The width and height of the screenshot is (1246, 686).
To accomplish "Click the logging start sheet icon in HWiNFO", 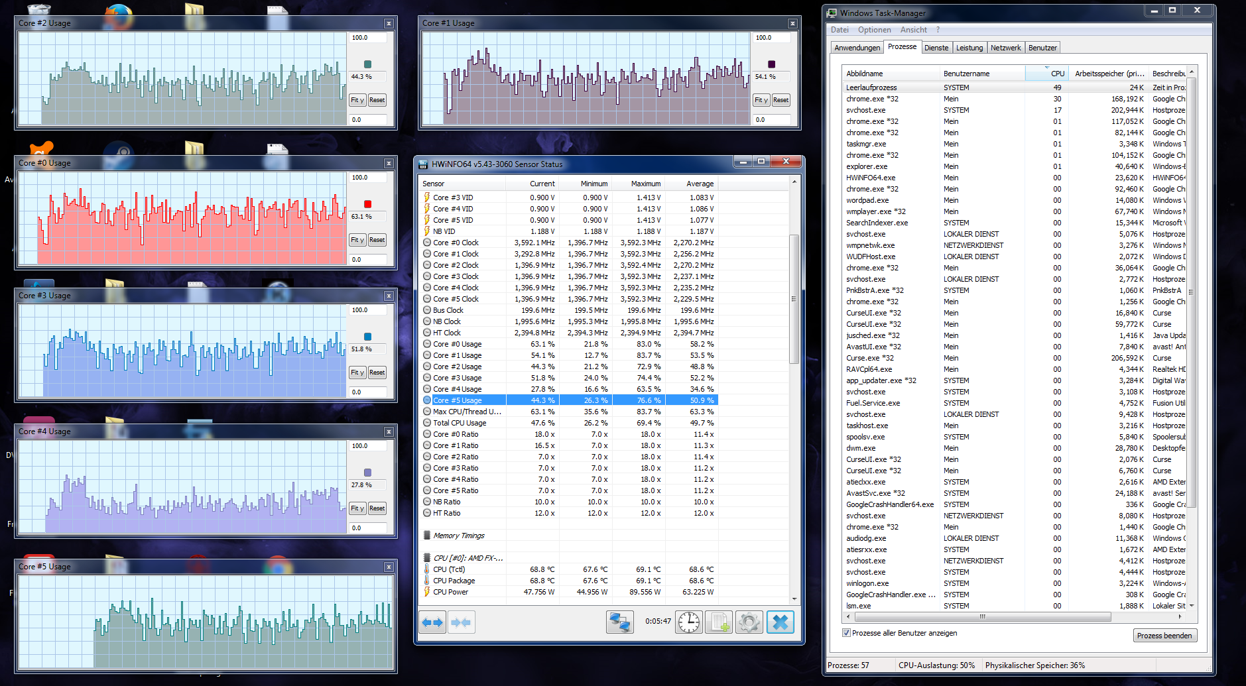I will click(718, 622).
